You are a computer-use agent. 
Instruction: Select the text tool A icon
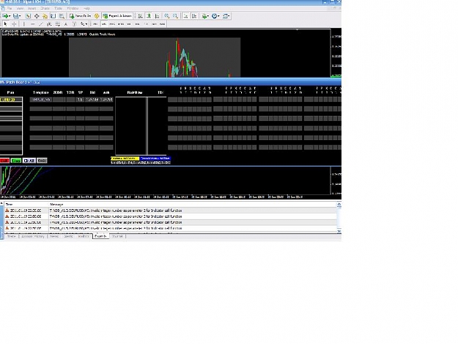[66, 24]
